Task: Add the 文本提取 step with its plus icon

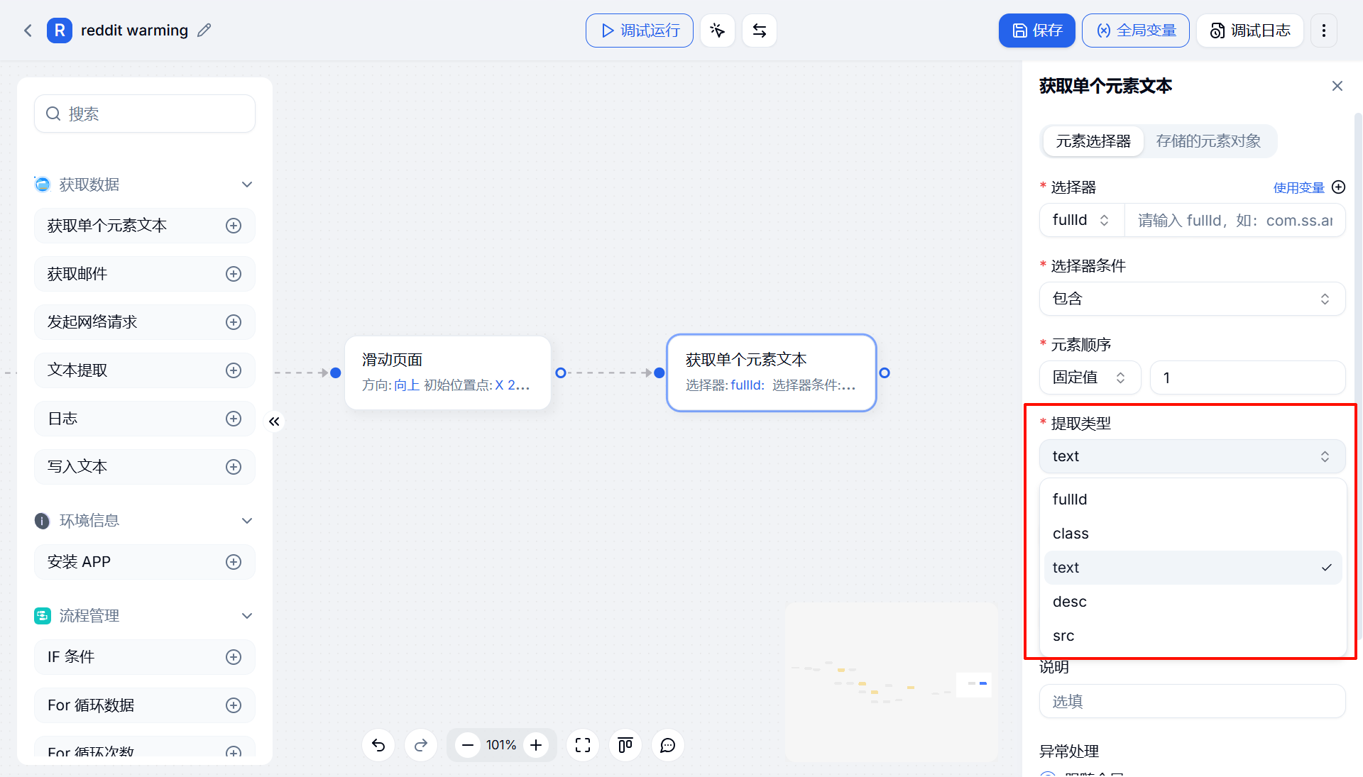Action: coord(234,370)
